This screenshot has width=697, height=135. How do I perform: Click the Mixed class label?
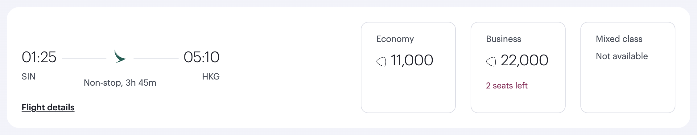[619, 39]
